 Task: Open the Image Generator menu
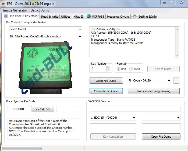[15, 10]
